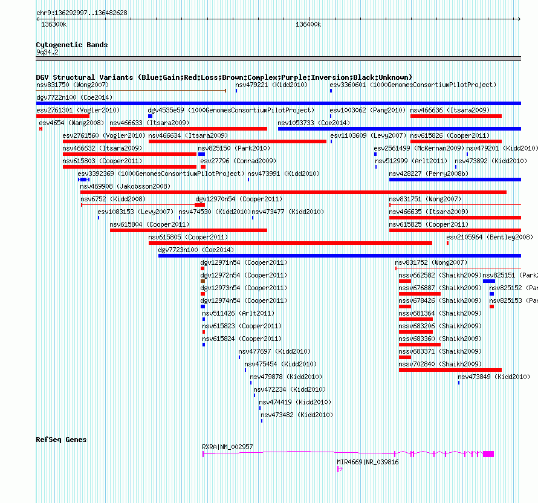Select nsv466634 (Itsara2009) variant label

[x=188, y=135]
